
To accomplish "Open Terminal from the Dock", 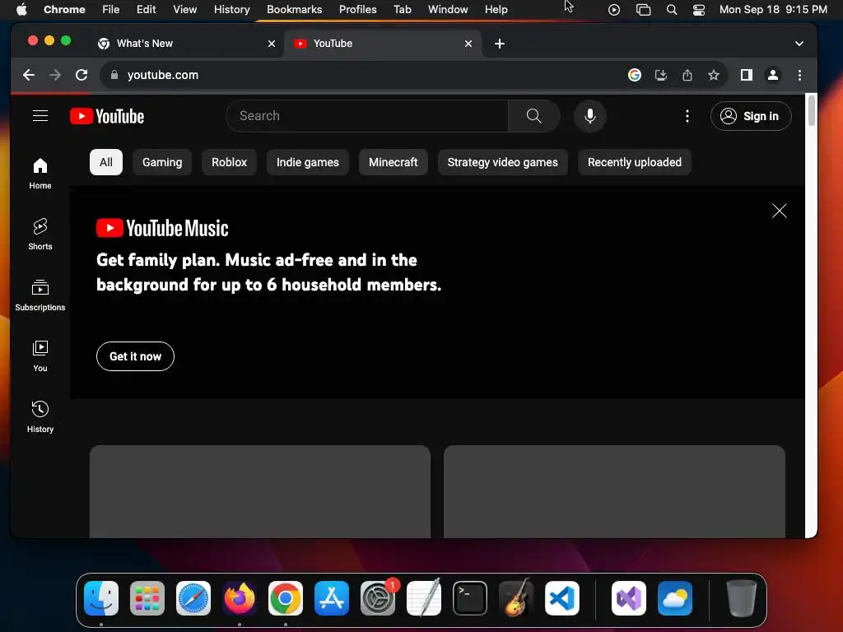I will pos(470,598).
